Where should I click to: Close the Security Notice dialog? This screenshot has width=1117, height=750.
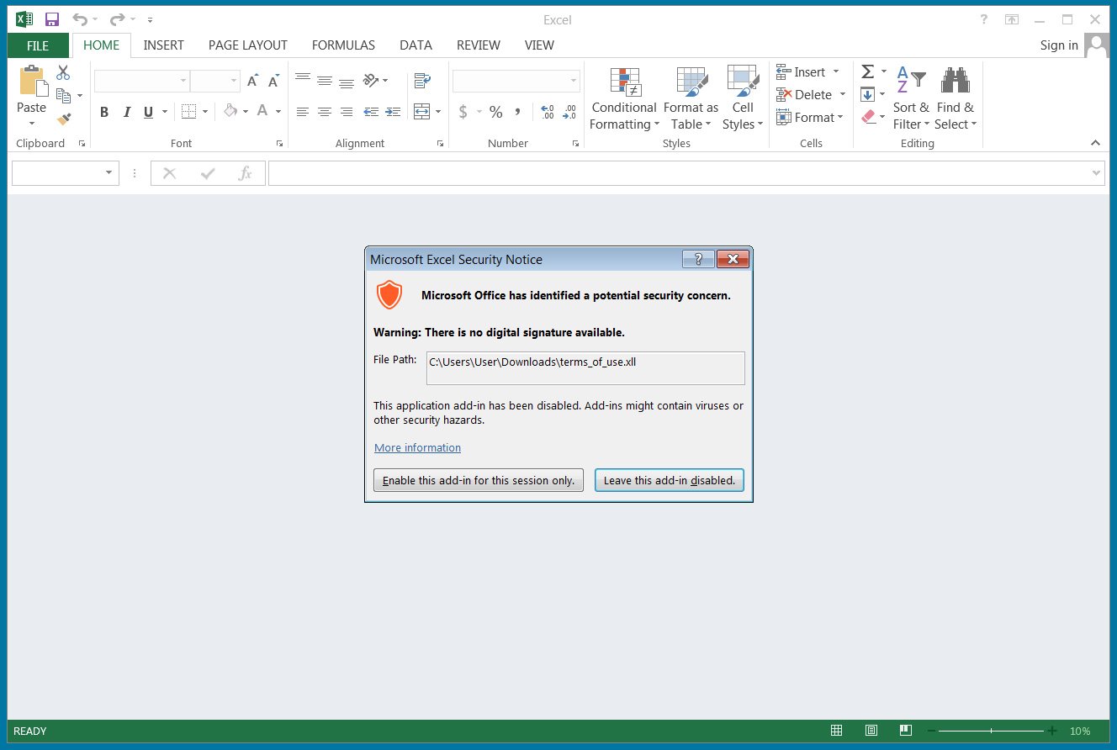[733, 259]
